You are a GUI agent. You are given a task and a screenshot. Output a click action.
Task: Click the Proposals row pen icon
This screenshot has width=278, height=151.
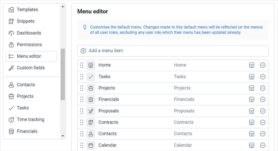[x=91, y=111]
